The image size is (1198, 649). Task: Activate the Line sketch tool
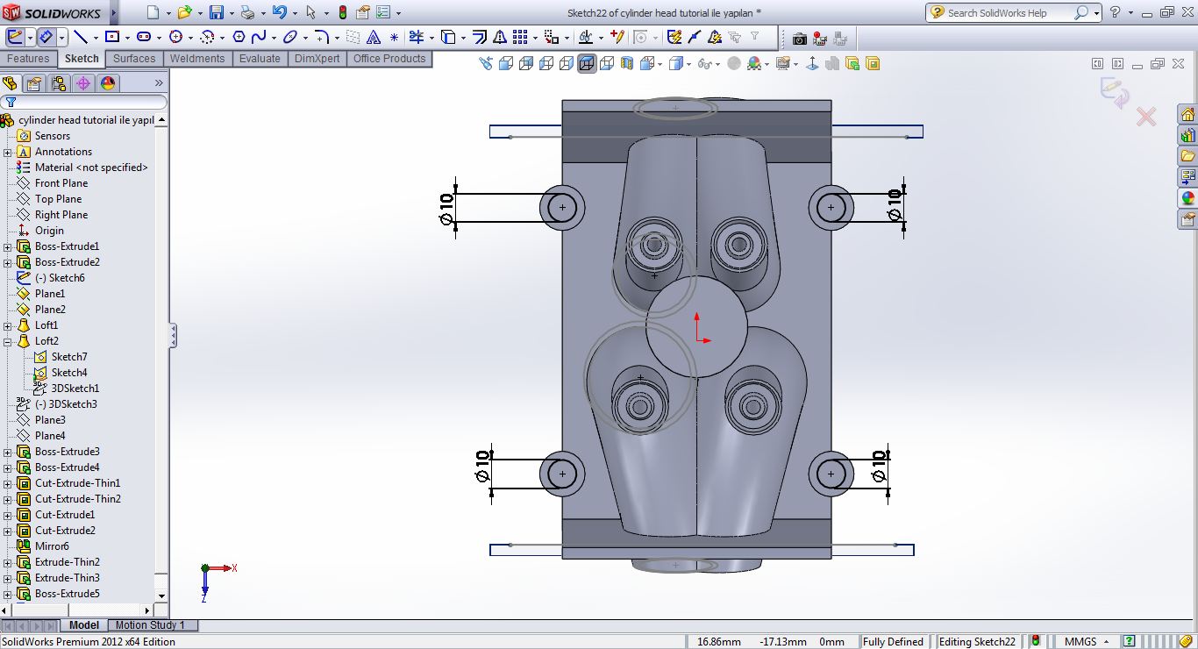82,36
